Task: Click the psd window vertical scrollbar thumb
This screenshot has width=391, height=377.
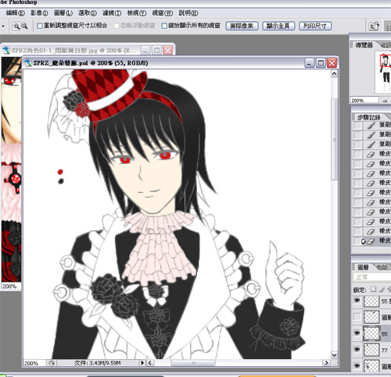Action: 334,139
